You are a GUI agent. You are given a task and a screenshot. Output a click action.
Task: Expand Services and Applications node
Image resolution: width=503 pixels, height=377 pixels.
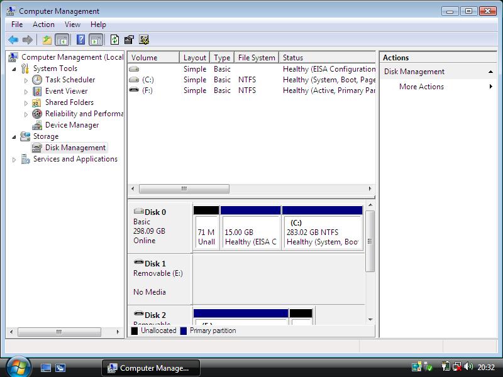click(14, 160)
